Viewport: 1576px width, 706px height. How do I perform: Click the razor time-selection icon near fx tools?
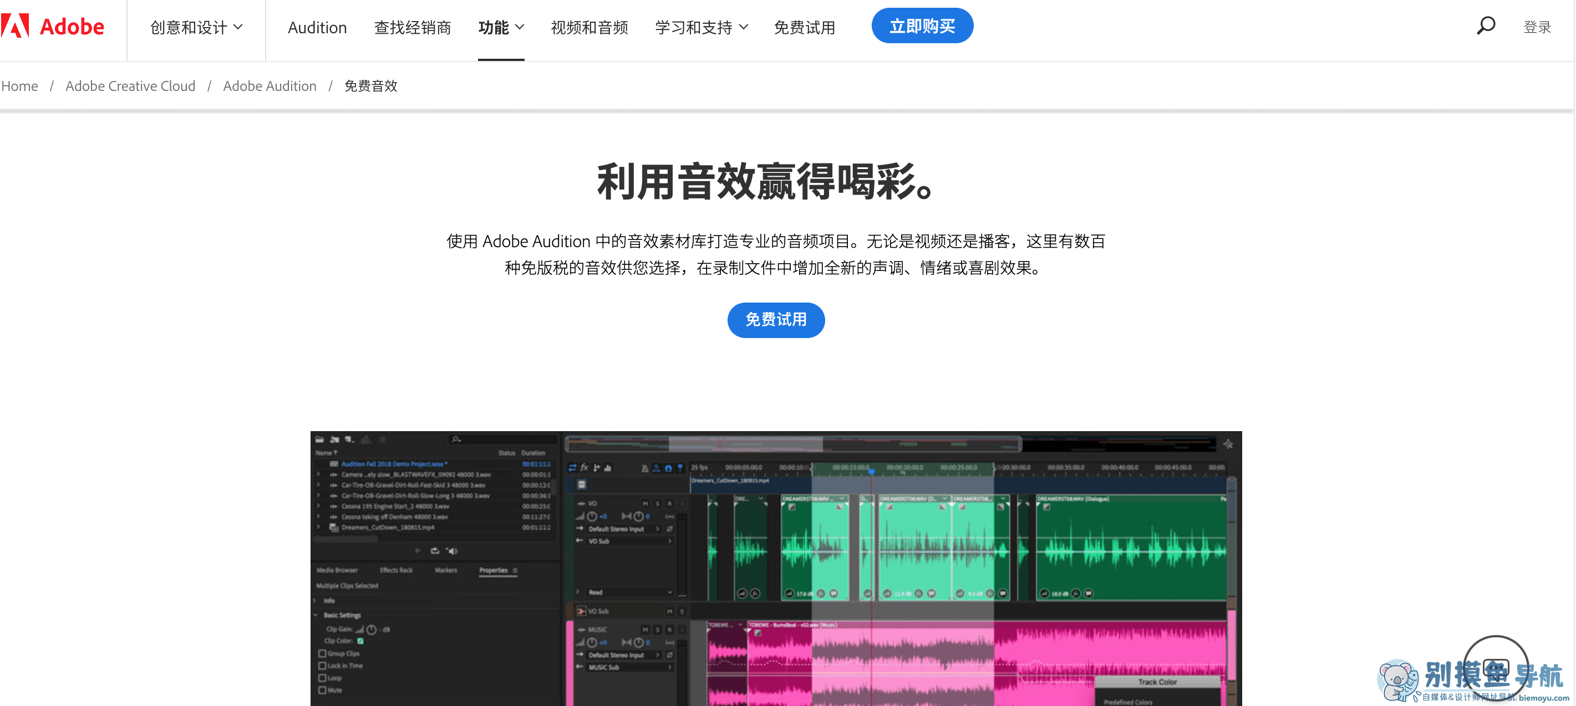[x=597, y=468]
